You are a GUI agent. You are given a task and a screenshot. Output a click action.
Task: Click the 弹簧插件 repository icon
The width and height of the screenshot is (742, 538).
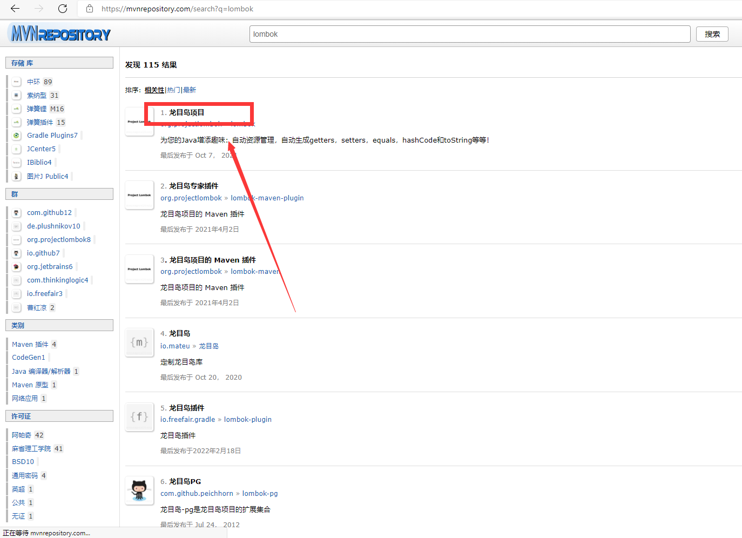point(17,122)
